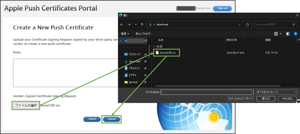The height and width of the screenshot is (134, 300).
Task: Click the 開く(O) button
Action: pyautogui.click(x=266, y=99)
